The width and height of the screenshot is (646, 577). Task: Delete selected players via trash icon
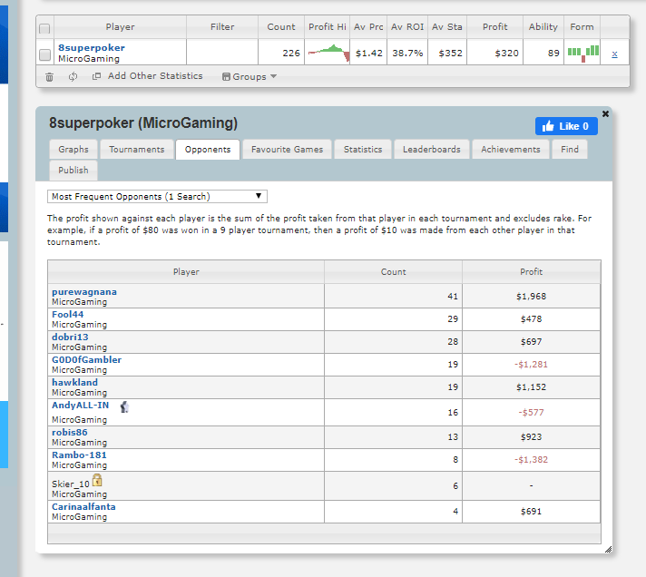(49, 77)
